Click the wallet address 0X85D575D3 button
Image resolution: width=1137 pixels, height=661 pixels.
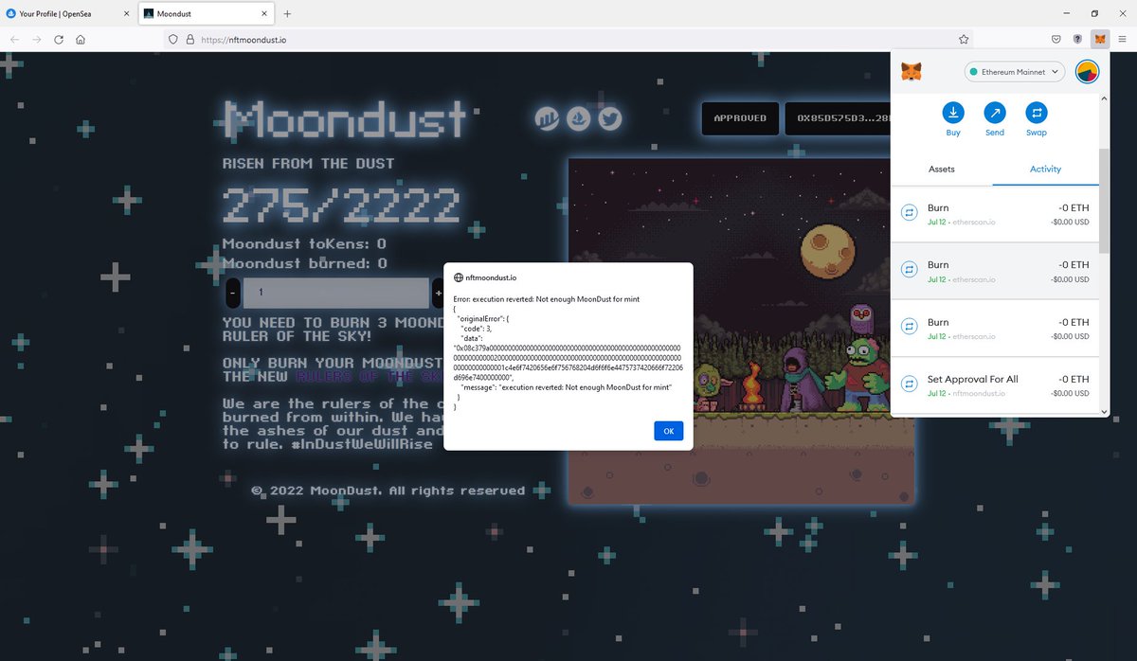tap(839, 118)
